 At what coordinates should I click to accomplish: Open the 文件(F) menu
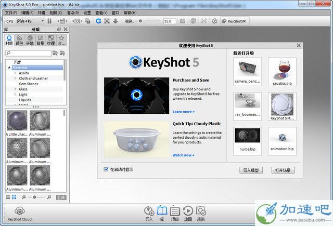[11, 12]
